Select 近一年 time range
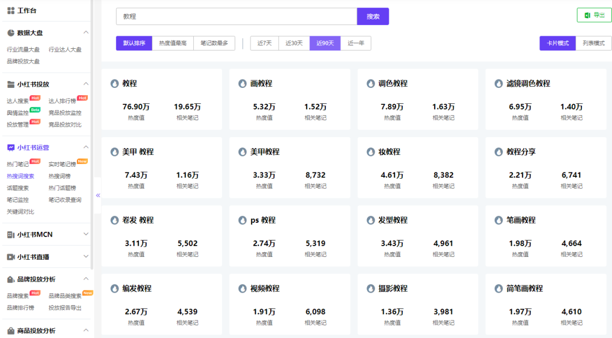The height and width of the screenshot is (338, 612). [356, 43]
